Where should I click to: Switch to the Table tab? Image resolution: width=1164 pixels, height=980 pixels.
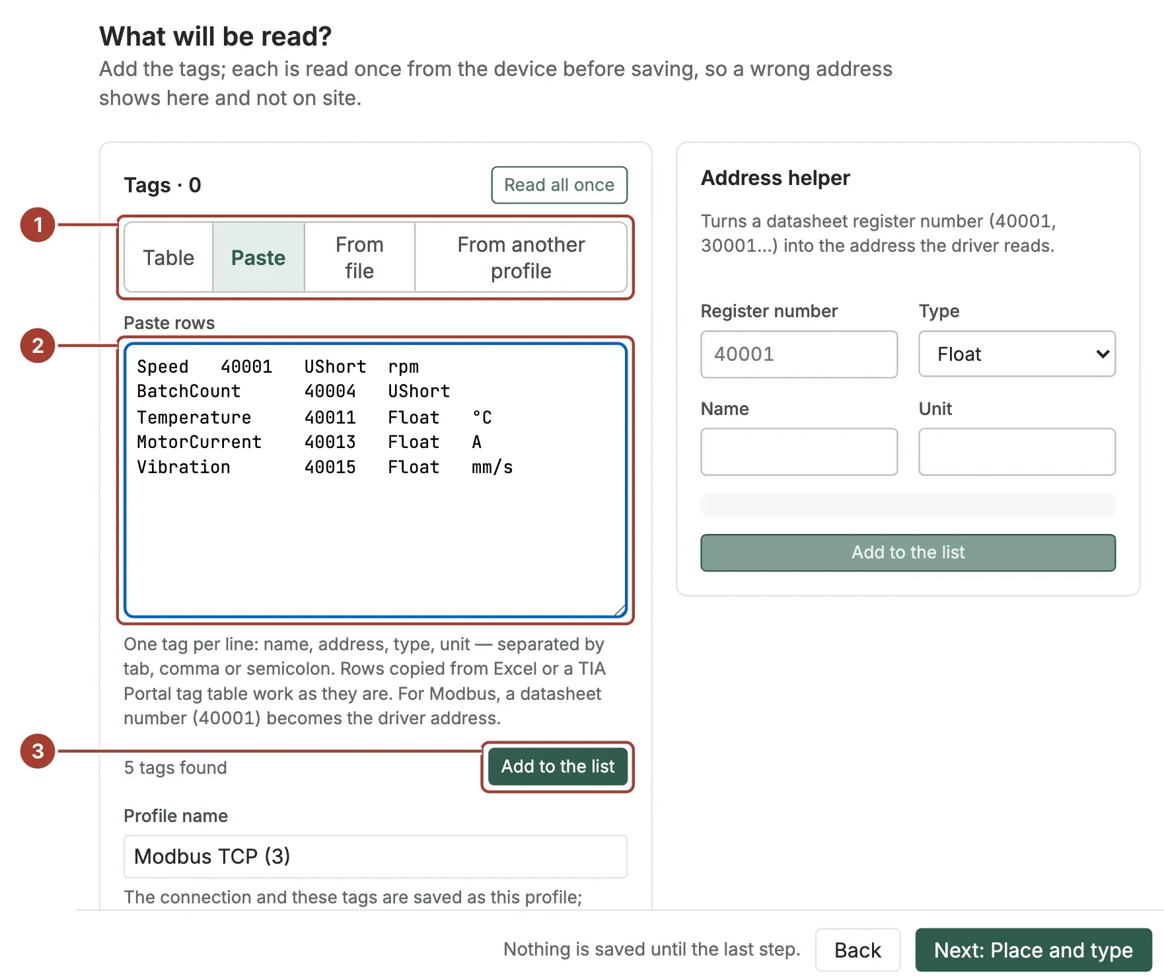(168, 257)
